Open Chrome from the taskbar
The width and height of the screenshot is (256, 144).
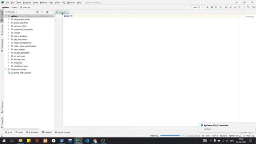coord(95,140)
